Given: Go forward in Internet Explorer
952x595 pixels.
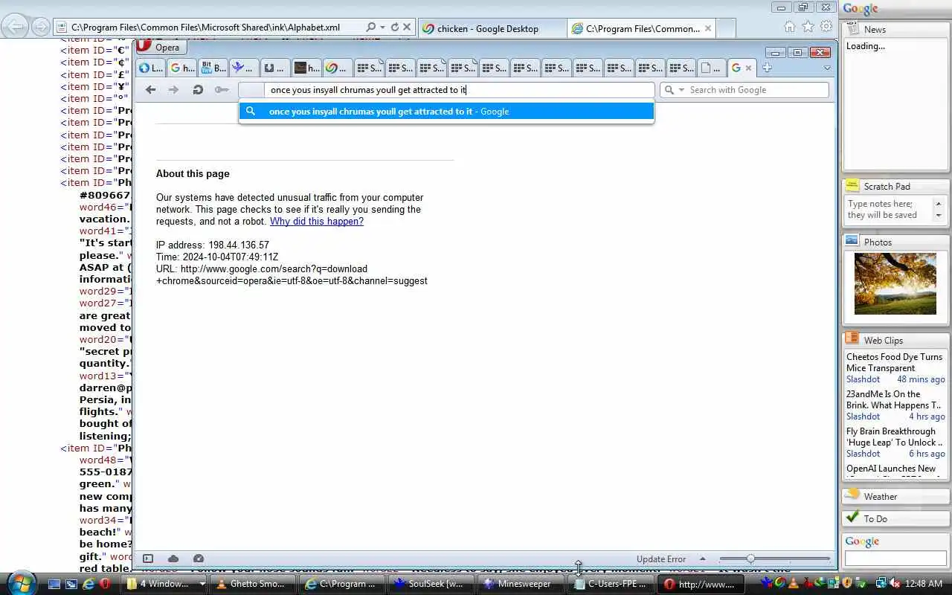Looking at the screenshot, I should pos(41,28).
